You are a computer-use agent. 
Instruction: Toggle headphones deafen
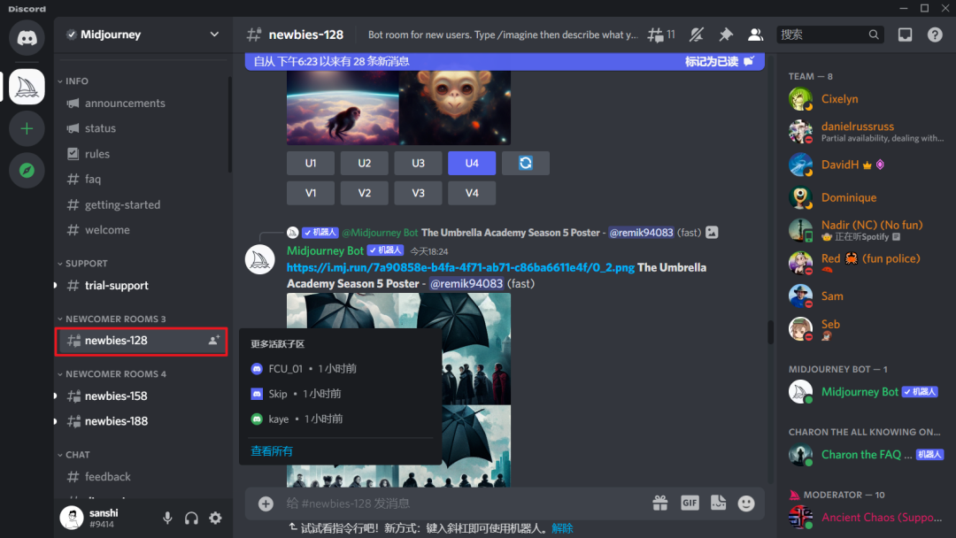191,518
